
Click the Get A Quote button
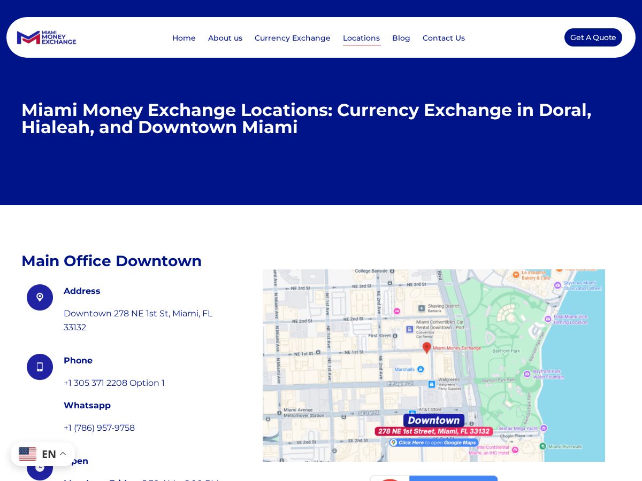pos(593,37)
